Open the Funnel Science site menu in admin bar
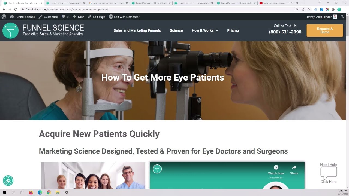The height and width of the screenshot is (196, 349). pyautogui.click(x=22, y=17)
